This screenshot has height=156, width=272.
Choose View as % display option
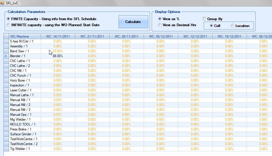[160, 19]
